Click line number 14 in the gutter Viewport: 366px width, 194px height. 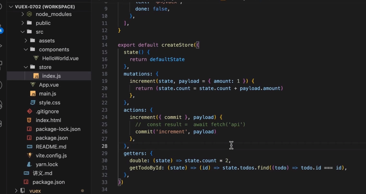tap(104, 45)
